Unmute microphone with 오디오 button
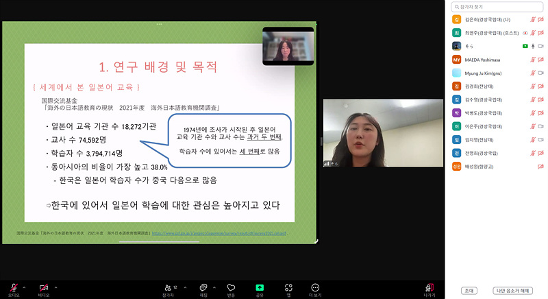This screenshot has height=299, width=548. [x=13, y=287]
